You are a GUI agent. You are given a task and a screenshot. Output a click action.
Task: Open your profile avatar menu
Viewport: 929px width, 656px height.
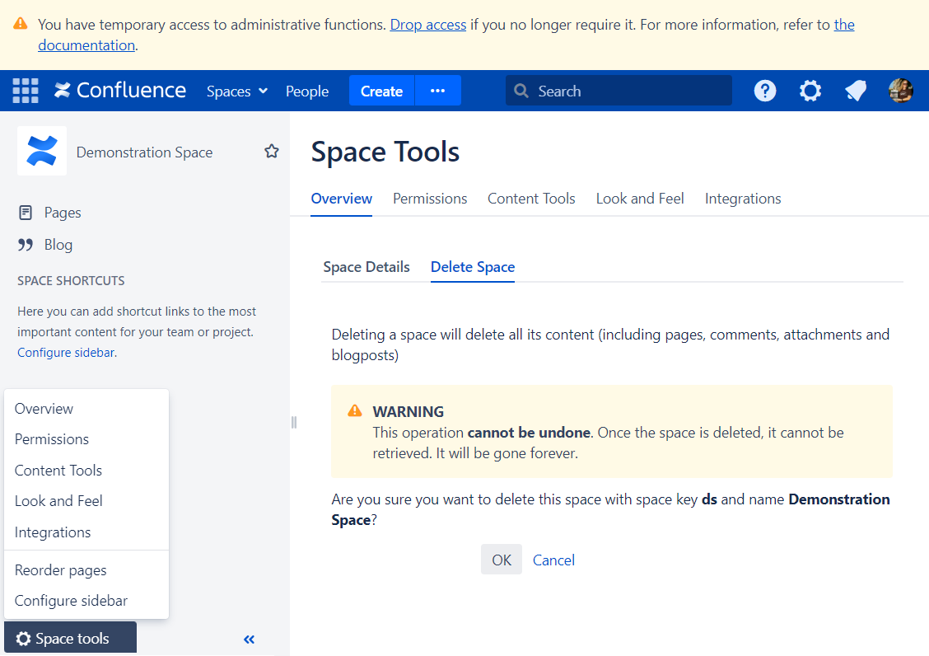[x=901, y=91]
